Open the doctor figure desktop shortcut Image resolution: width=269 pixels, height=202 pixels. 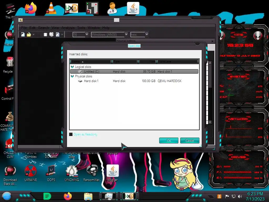(112, 8)
